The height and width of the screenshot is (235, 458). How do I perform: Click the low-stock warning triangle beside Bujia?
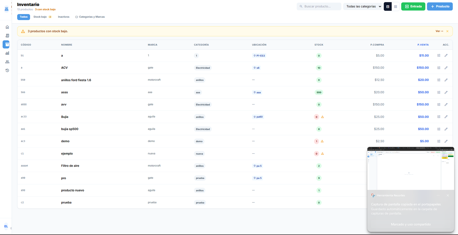[x=323, y=117]
